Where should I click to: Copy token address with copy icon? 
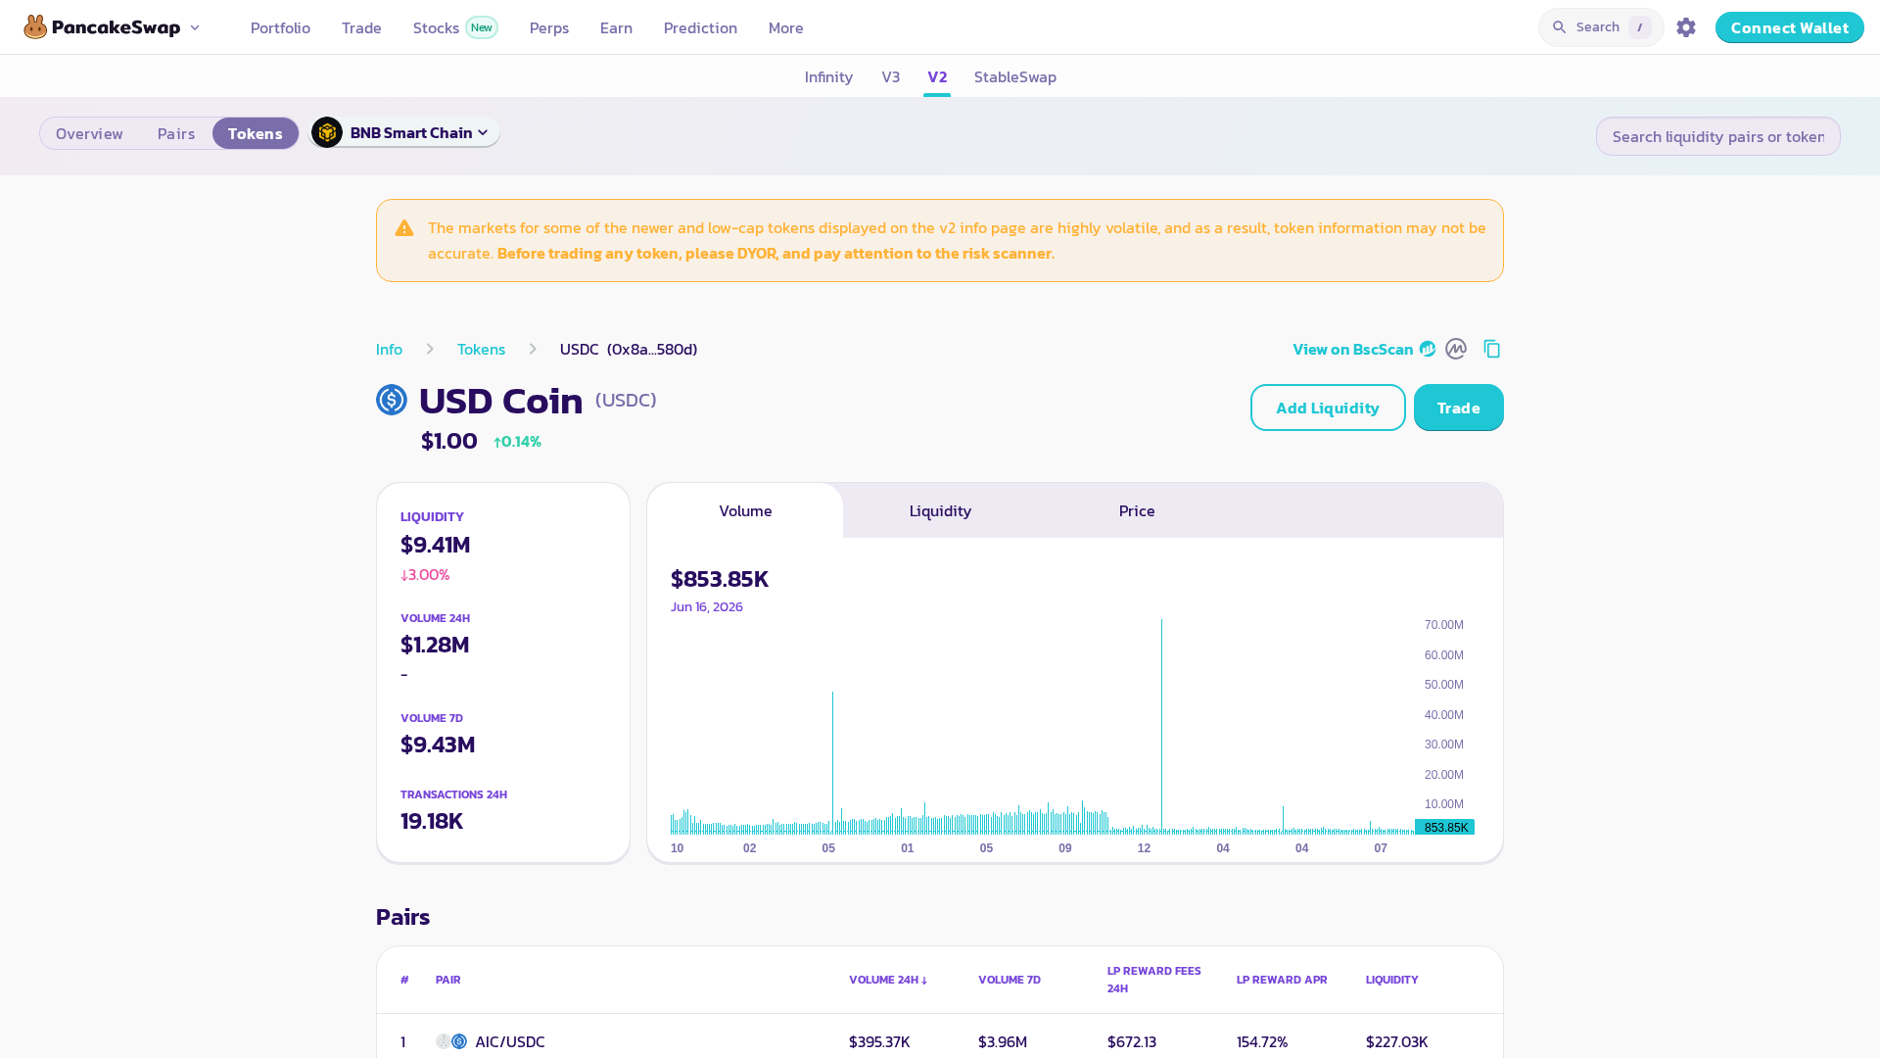(1492, 349)
